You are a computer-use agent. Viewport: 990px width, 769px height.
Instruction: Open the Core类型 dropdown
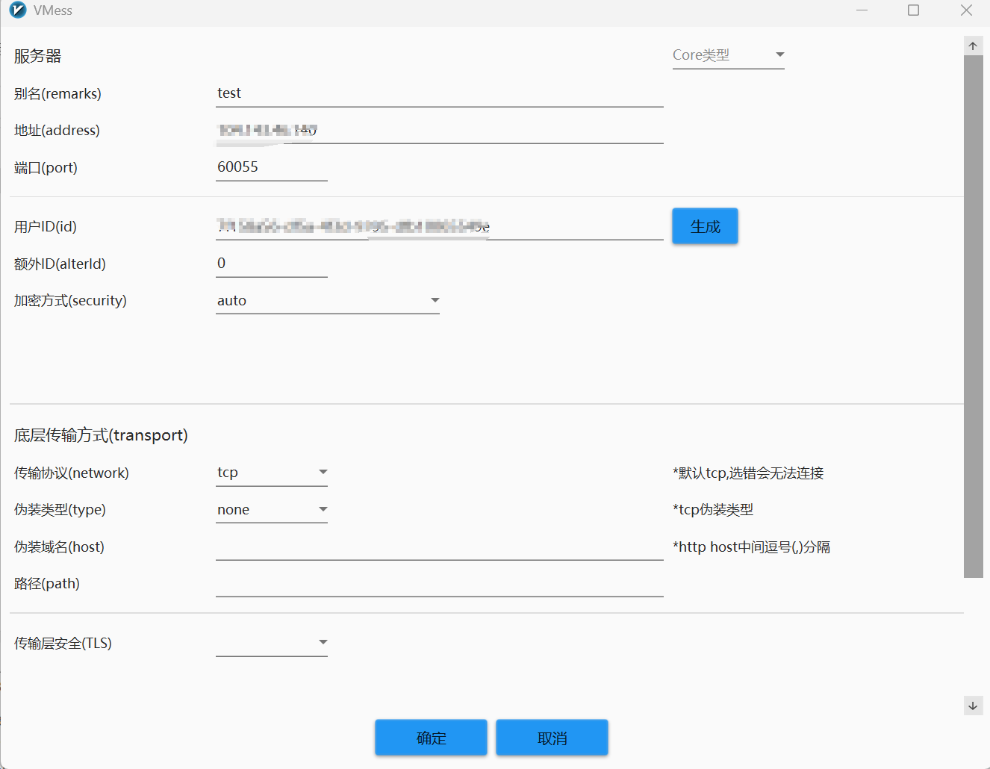tap(728, 55)
